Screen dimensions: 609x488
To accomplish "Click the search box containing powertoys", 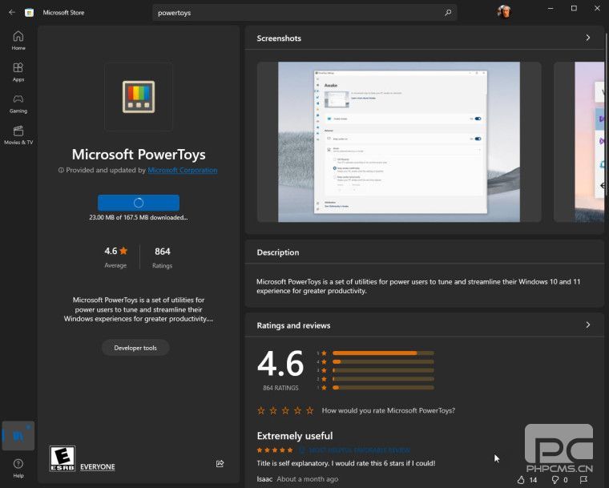I will pos(304,13).
